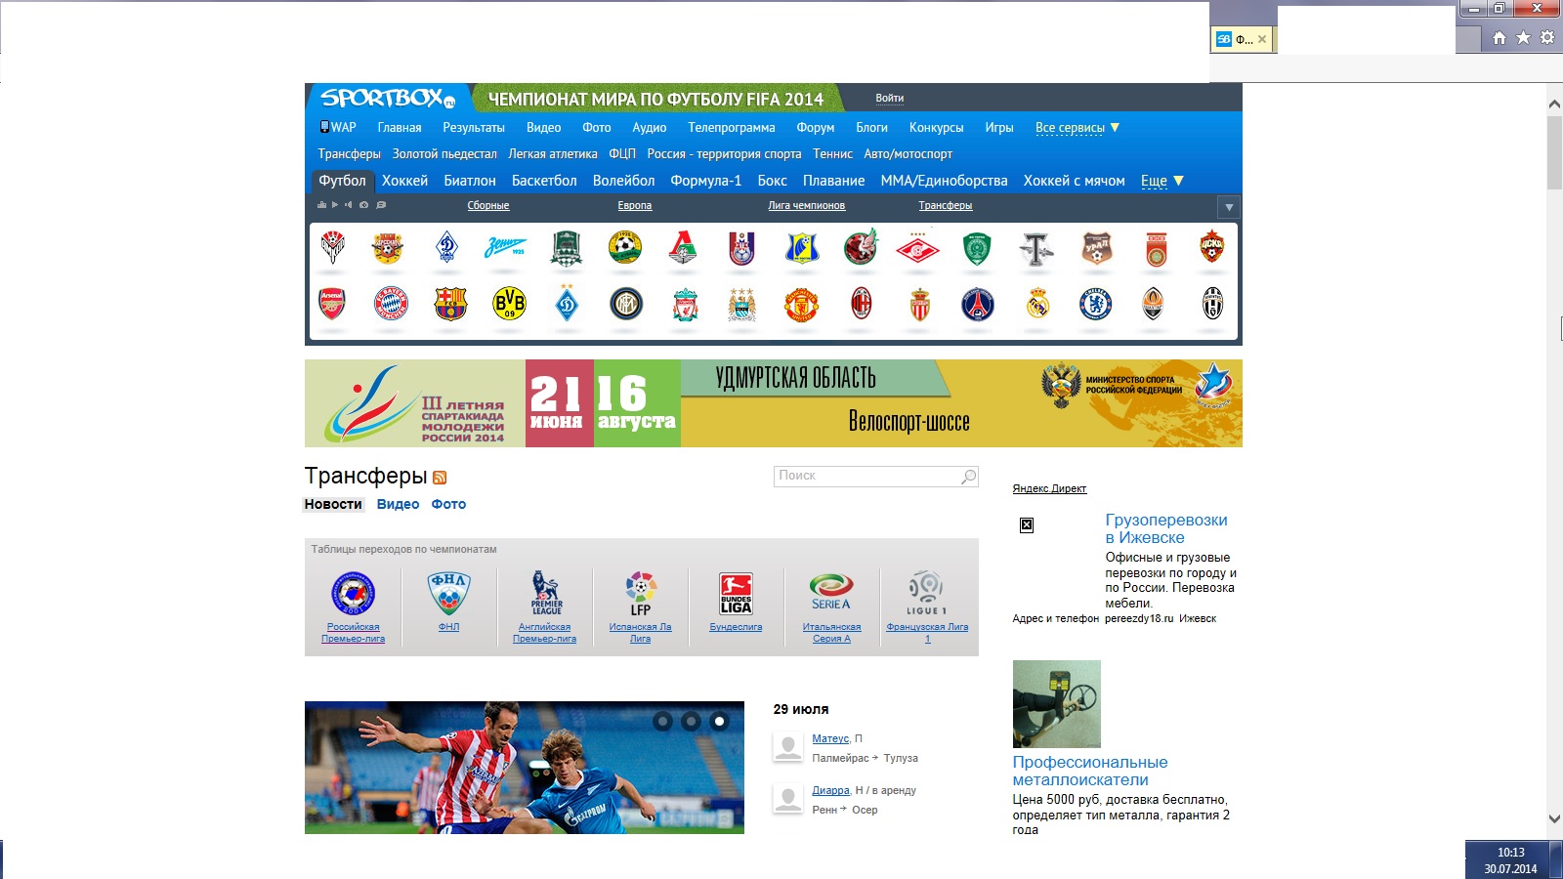This screenshot has height=879, width=1563.
Task: Switch to the Видео tab under Трансферы
Action: pyautogui.click(x=398, y=505)
